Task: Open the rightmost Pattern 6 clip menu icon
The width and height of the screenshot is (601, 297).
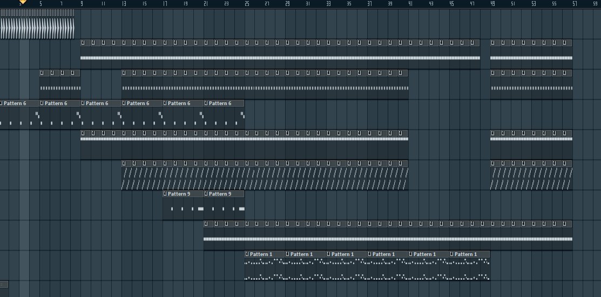Action: (206, 103)
